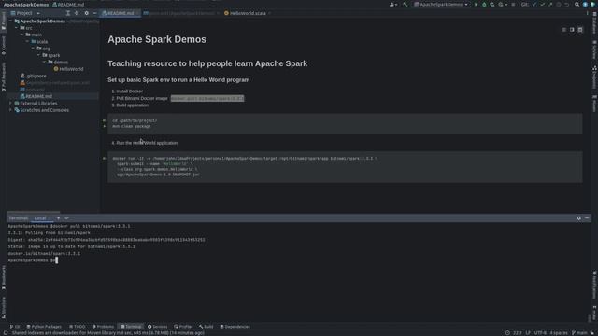Image resolution: width=598 pixels, height=336 pixels.
Task: Collapse the demos package
Action: pos(44,63)
